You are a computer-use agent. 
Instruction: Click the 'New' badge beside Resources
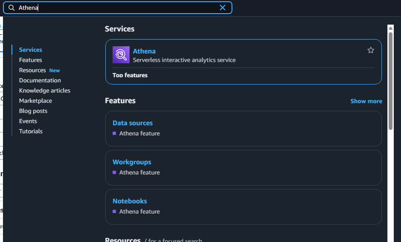tap(54, 70)
